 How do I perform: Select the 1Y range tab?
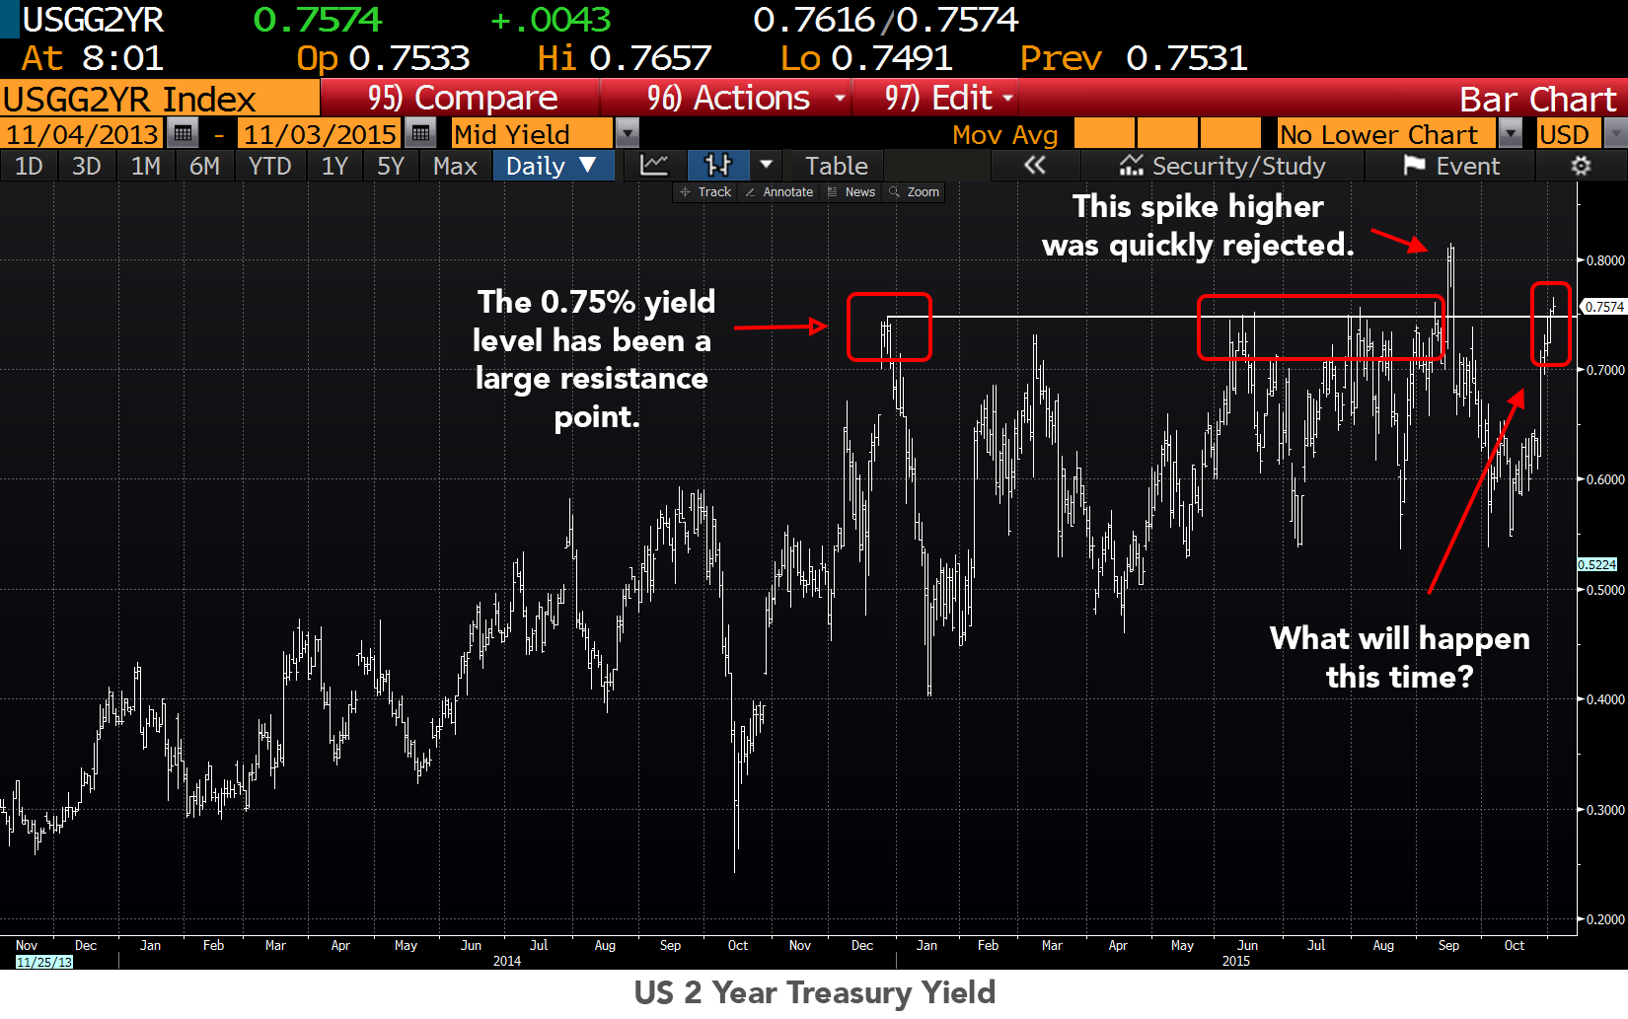point(334,166)
